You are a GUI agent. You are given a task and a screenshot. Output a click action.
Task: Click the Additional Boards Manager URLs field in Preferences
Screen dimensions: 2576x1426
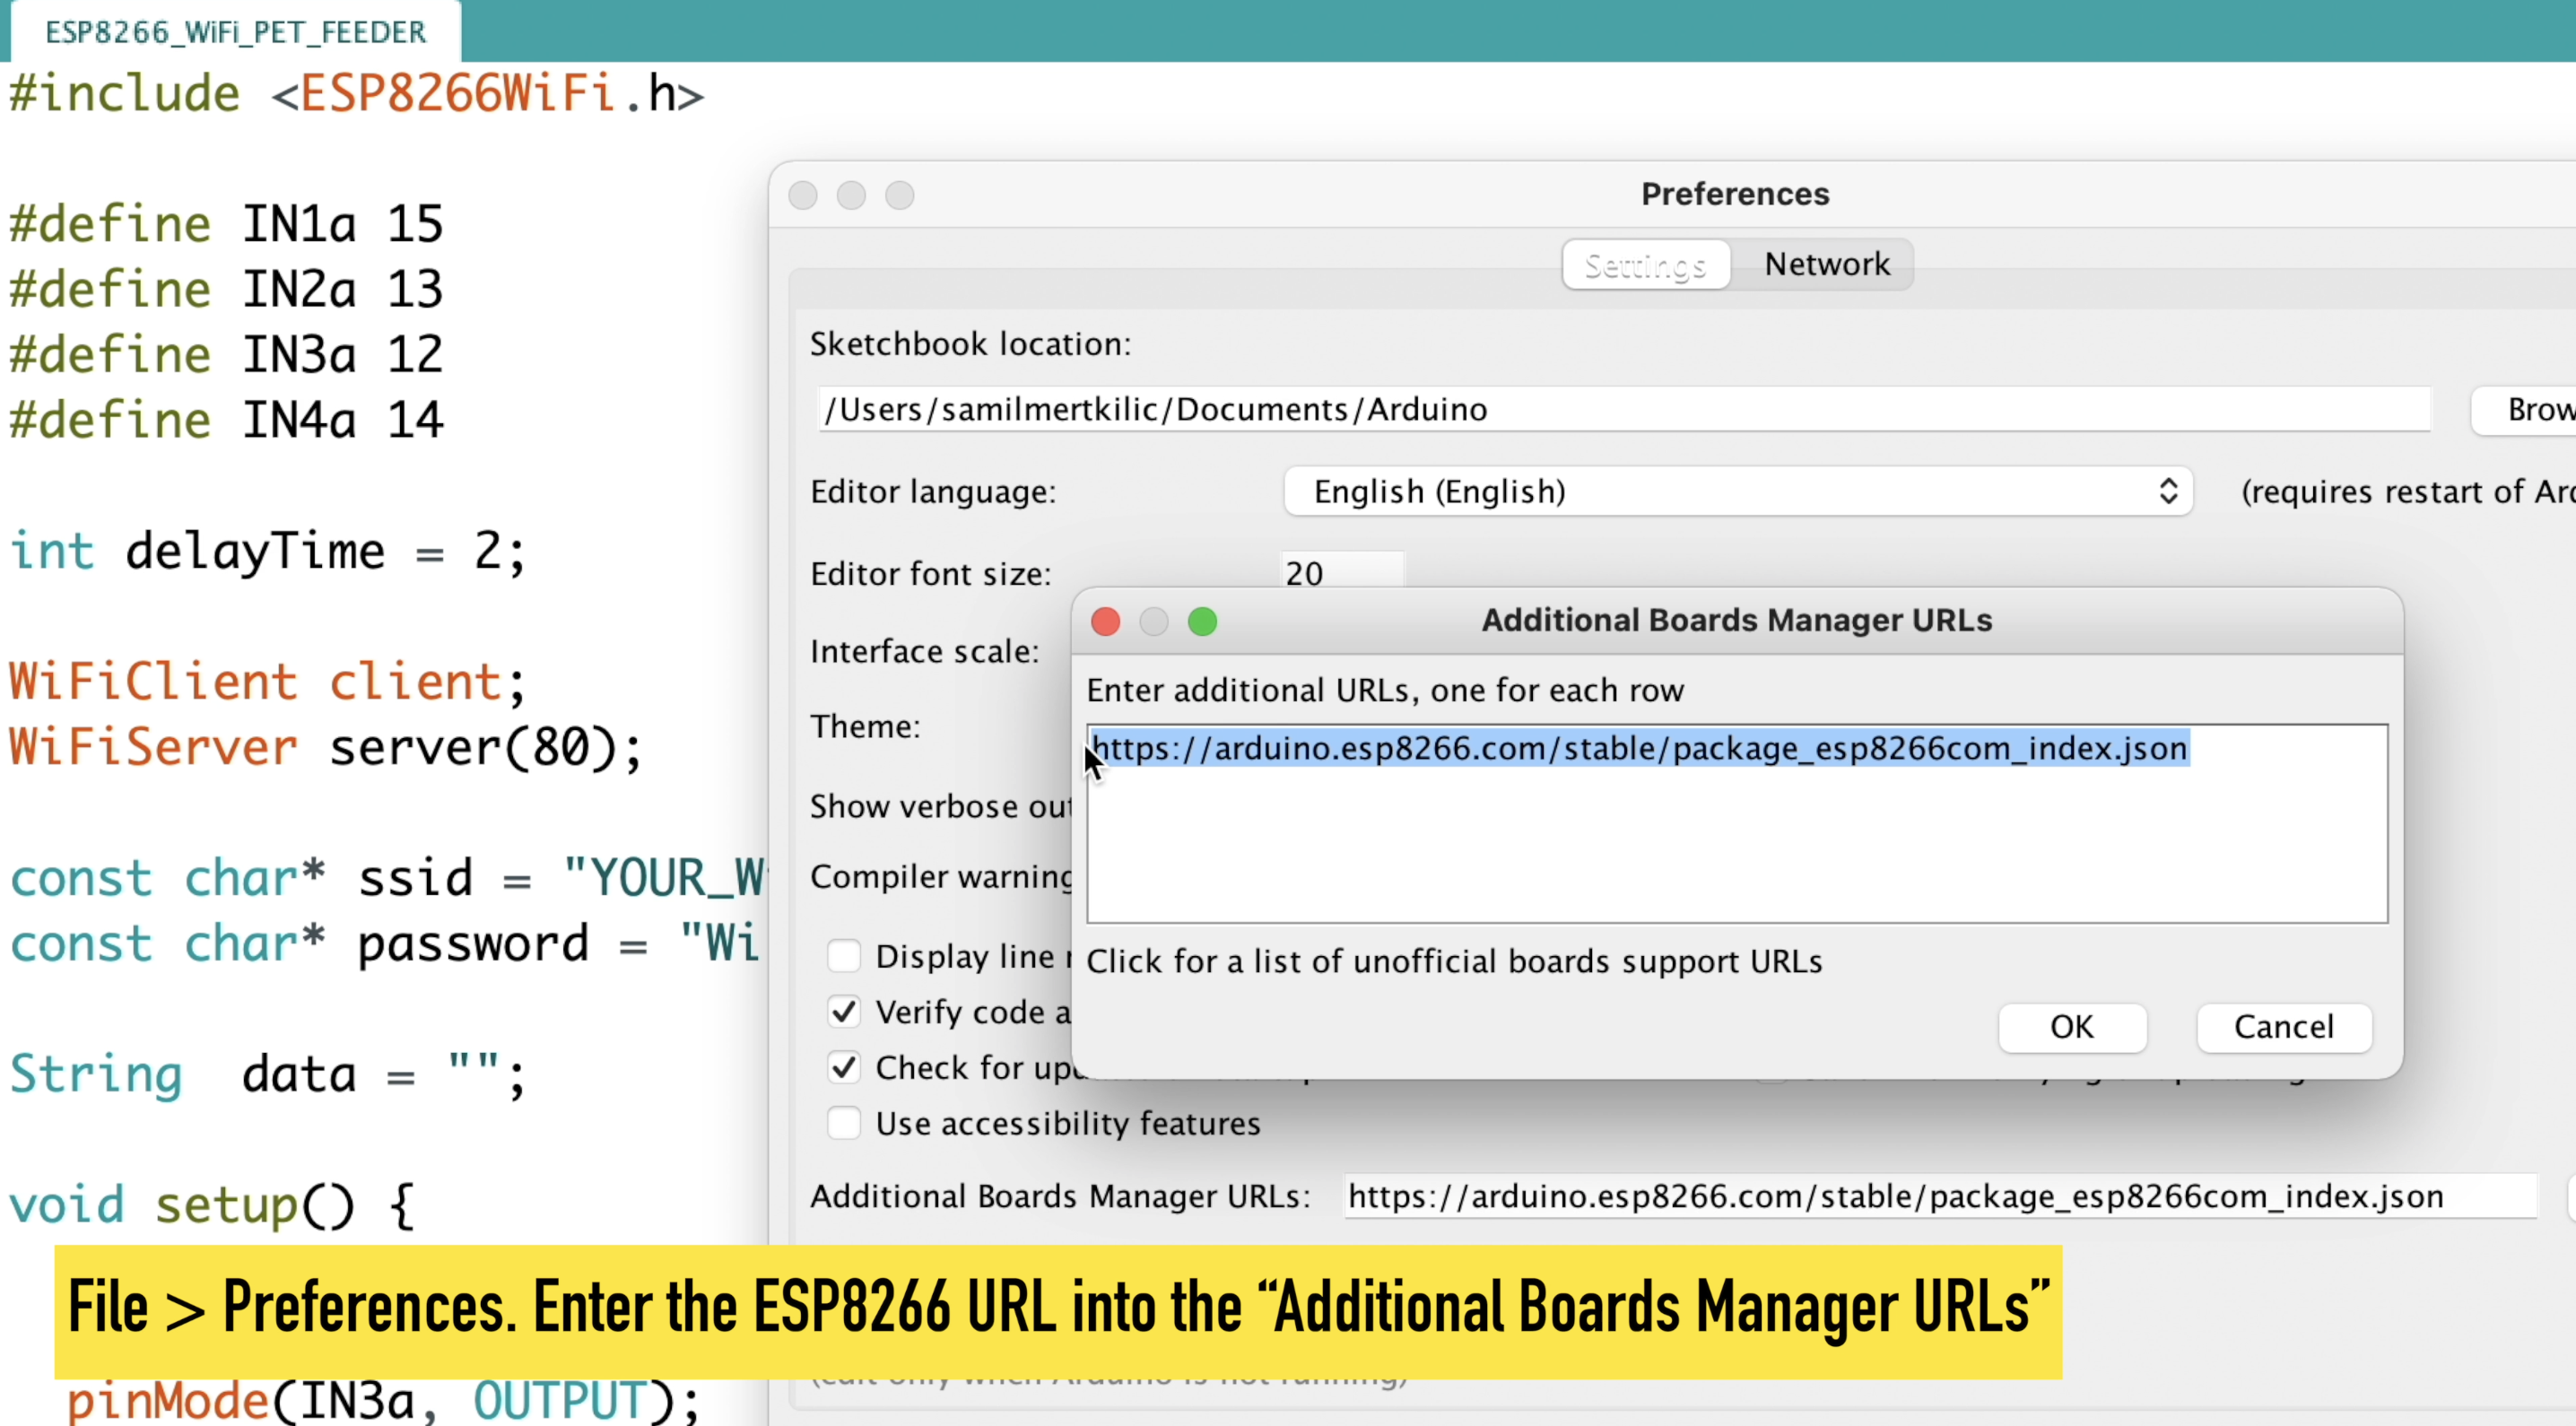tap(1940, 1196)
